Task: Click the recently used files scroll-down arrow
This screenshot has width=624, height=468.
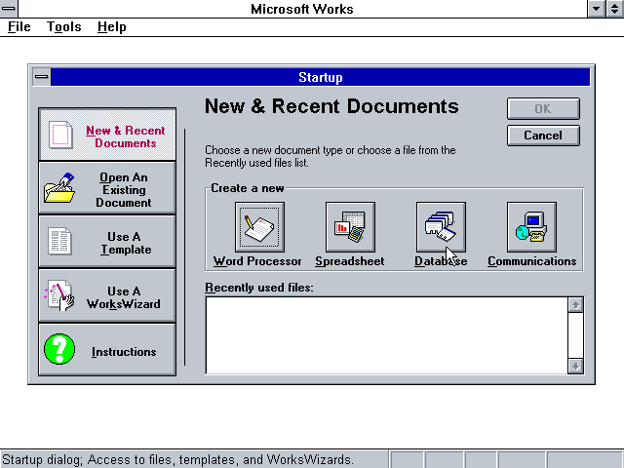Action: click(x=576, y=366)
